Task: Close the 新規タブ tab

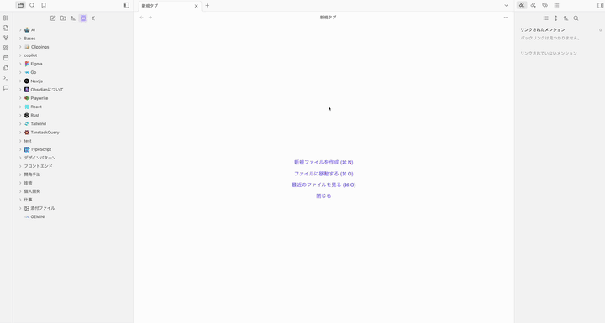Action: point(196,6)
